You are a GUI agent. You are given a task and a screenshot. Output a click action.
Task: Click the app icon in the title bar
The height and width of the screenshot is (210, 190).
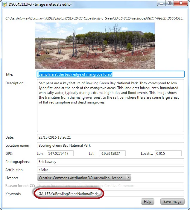point(5,4)
